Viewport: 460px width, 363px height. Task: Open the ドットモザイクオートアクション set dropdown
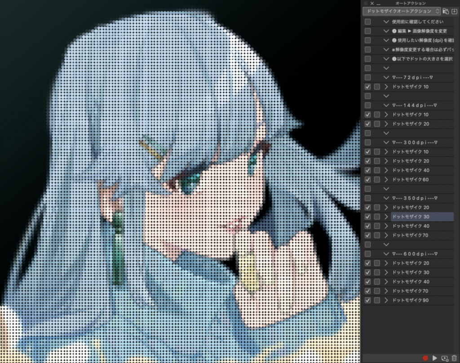tap(402, 11)
